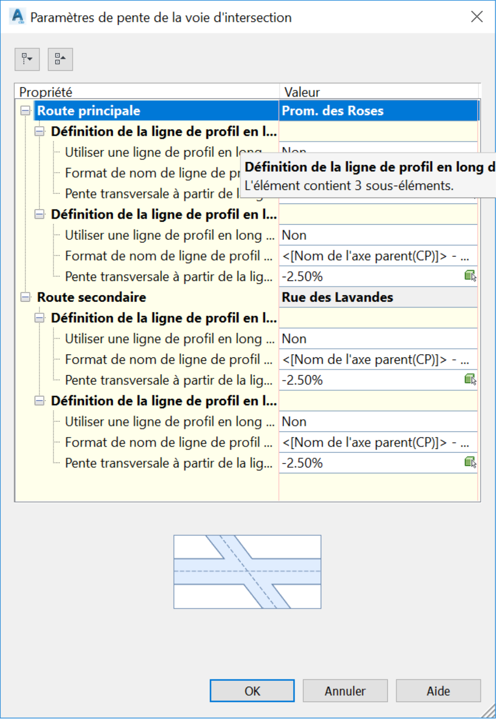Confirm settings with the OK button
Viewport: 496px width, 719px height.
(252, 690)
